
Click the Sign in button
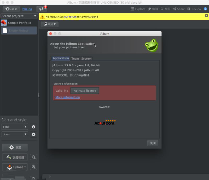(11, 9)
